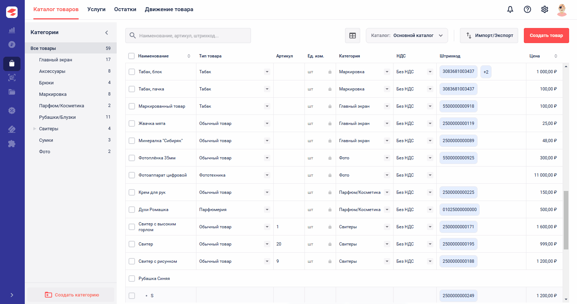577x304 pixels.
Task: Sort by Цена column arrows
Action: (x=556, y=56)
